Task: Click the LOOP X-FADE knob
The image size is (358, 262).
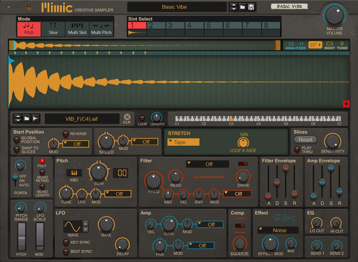Action: pos(243,143)
